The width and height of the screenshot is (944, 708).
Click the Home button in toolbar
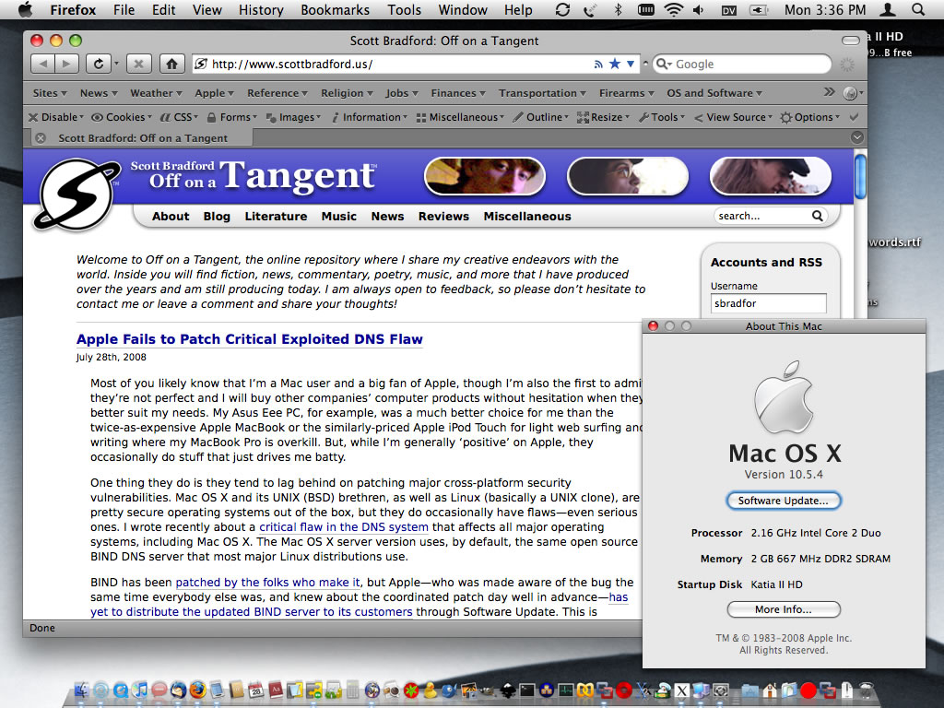point(171,64)
